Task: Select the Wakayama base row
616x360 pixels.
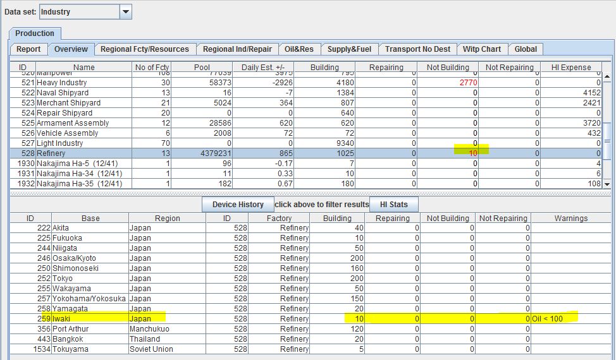Action: [311, 289]
